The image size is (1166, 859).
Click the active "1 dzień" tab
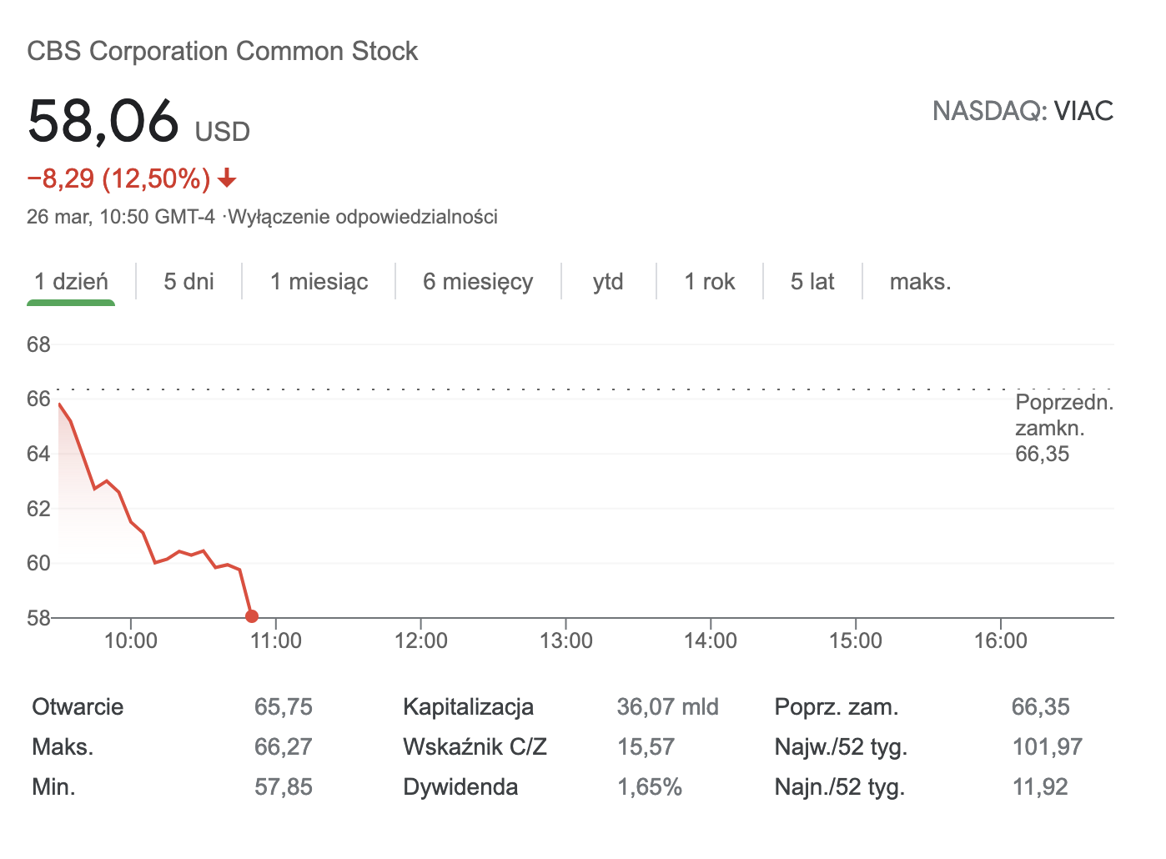point(71,282)
